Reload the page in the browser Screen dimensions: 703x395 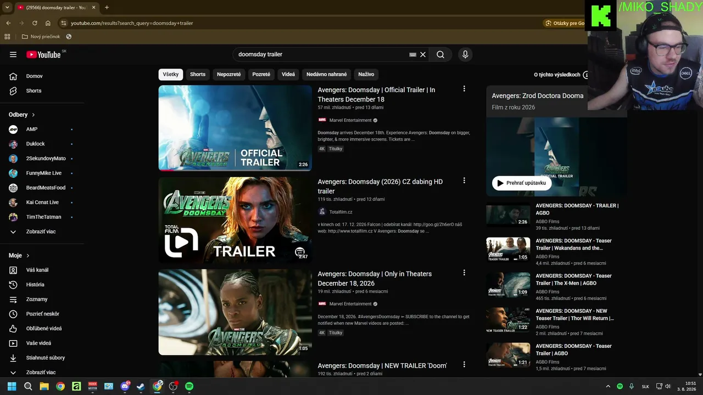click(35, 23)
